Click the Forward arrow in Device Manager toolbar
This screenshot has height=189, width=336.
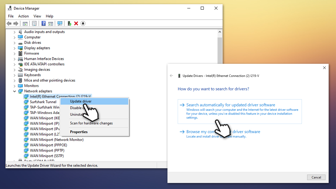pyautogui.click(x=16, y=24)
